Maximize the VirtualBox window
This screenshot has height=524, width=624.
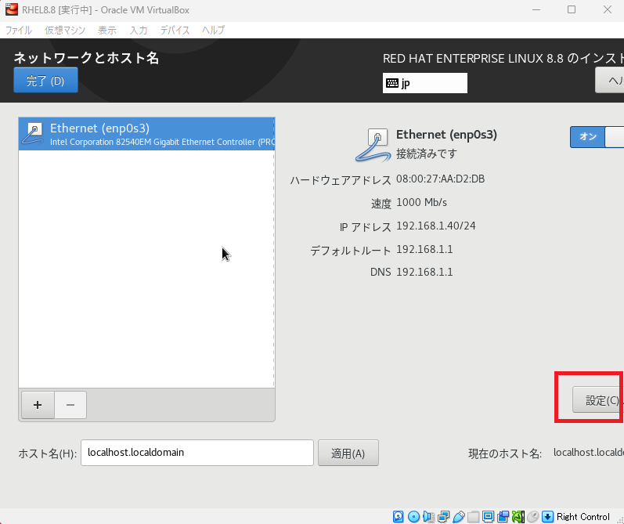(572, 9)
